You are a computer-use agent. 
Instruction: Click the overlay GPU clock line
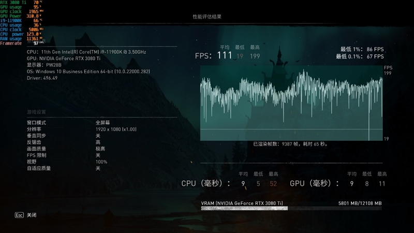[21, 11]
